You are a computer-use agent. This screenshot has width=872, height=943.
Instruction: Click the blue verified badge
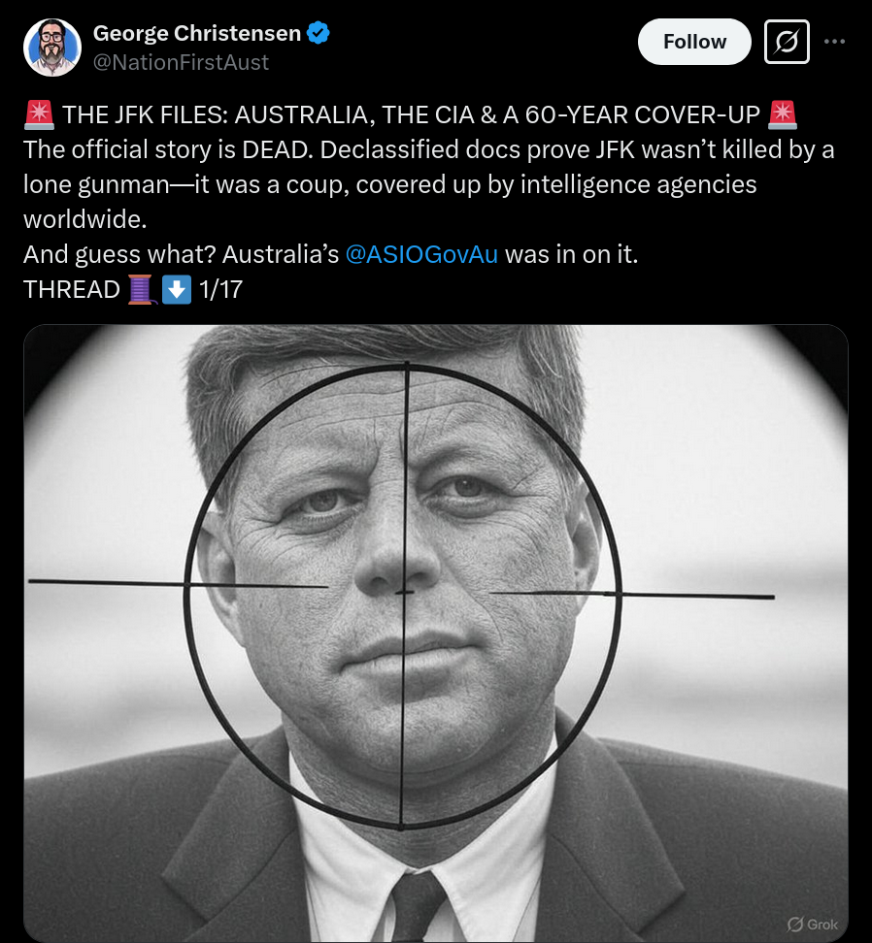pos(319,33)
